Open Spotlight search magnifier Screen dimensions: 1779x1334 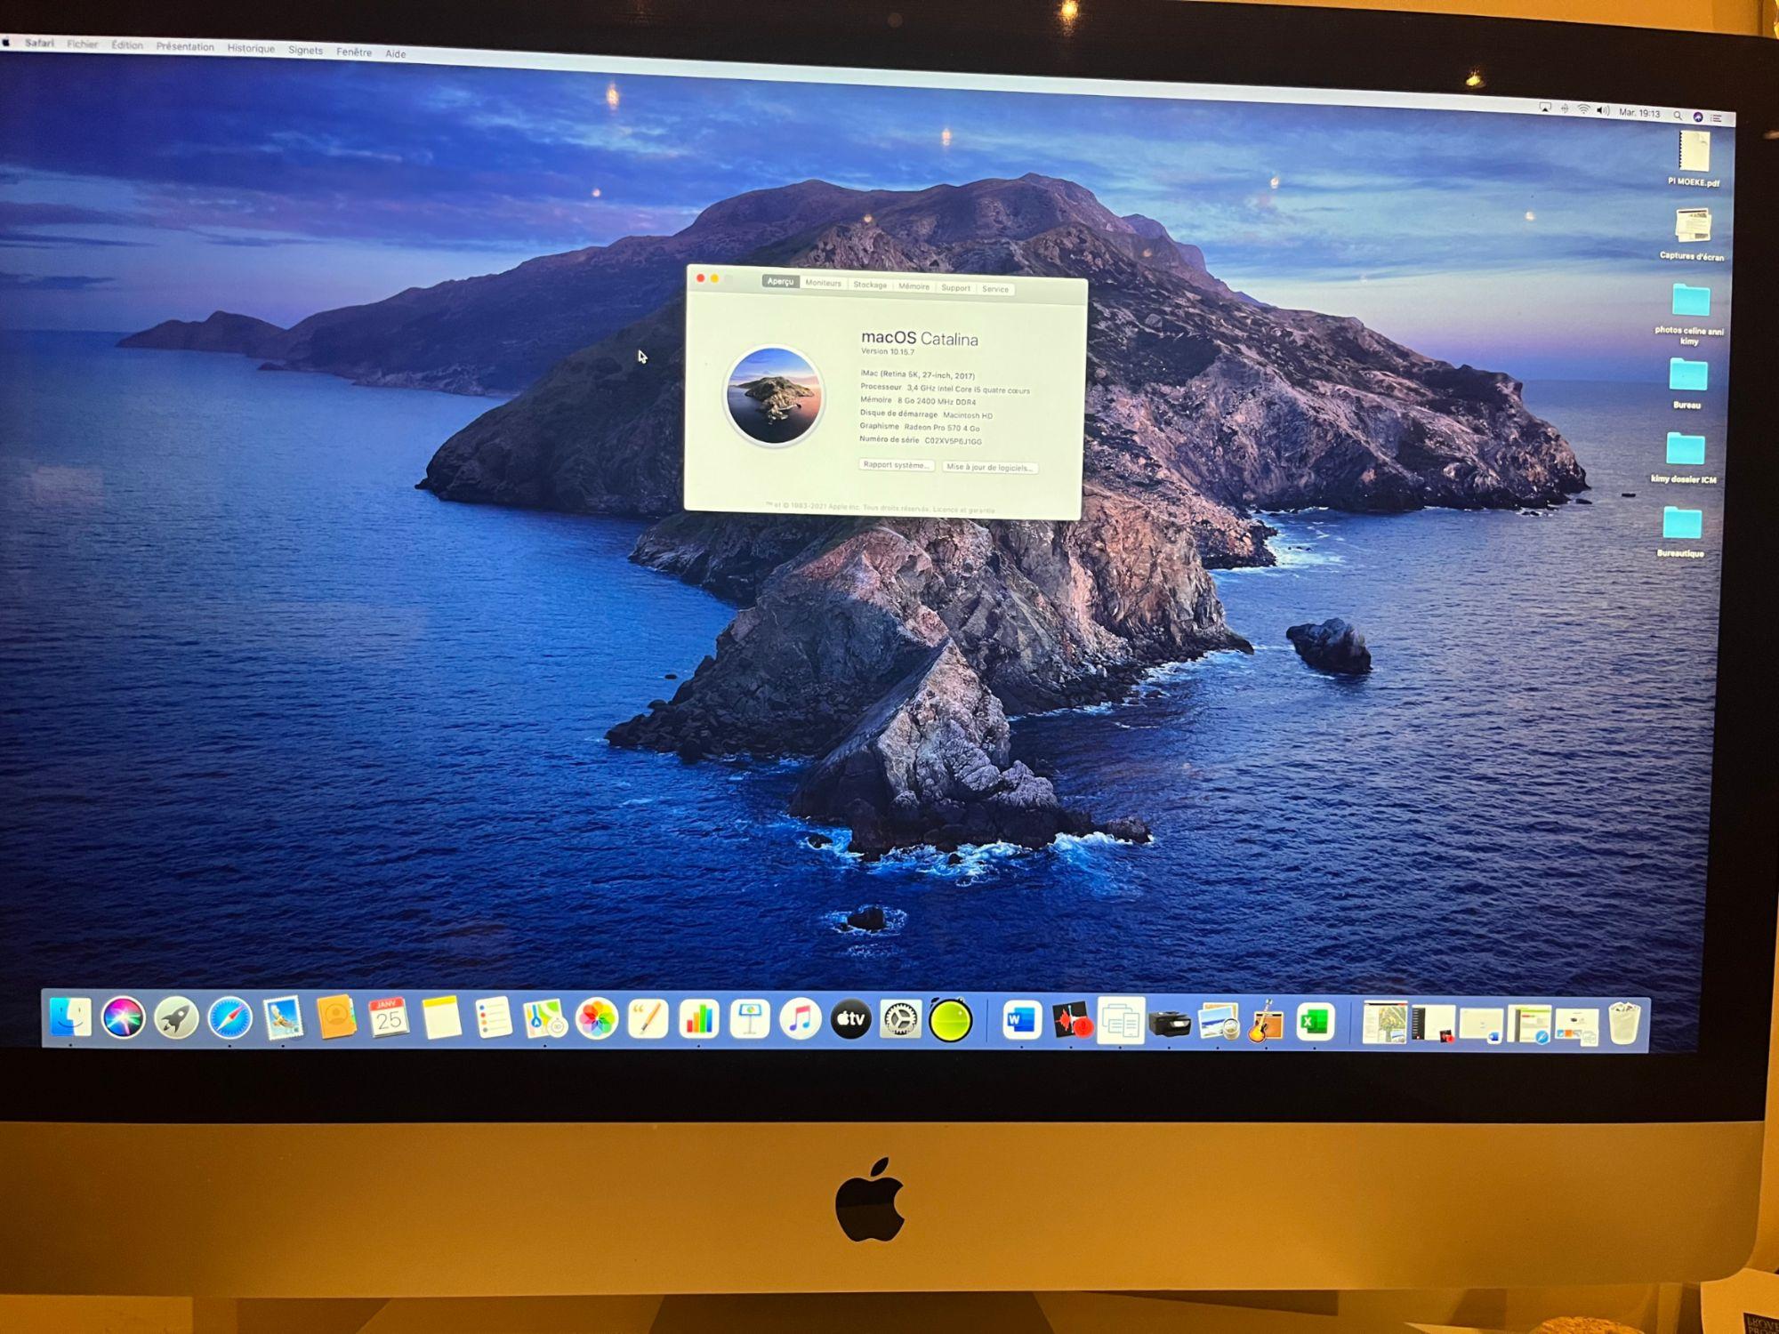click(1678, 115)
